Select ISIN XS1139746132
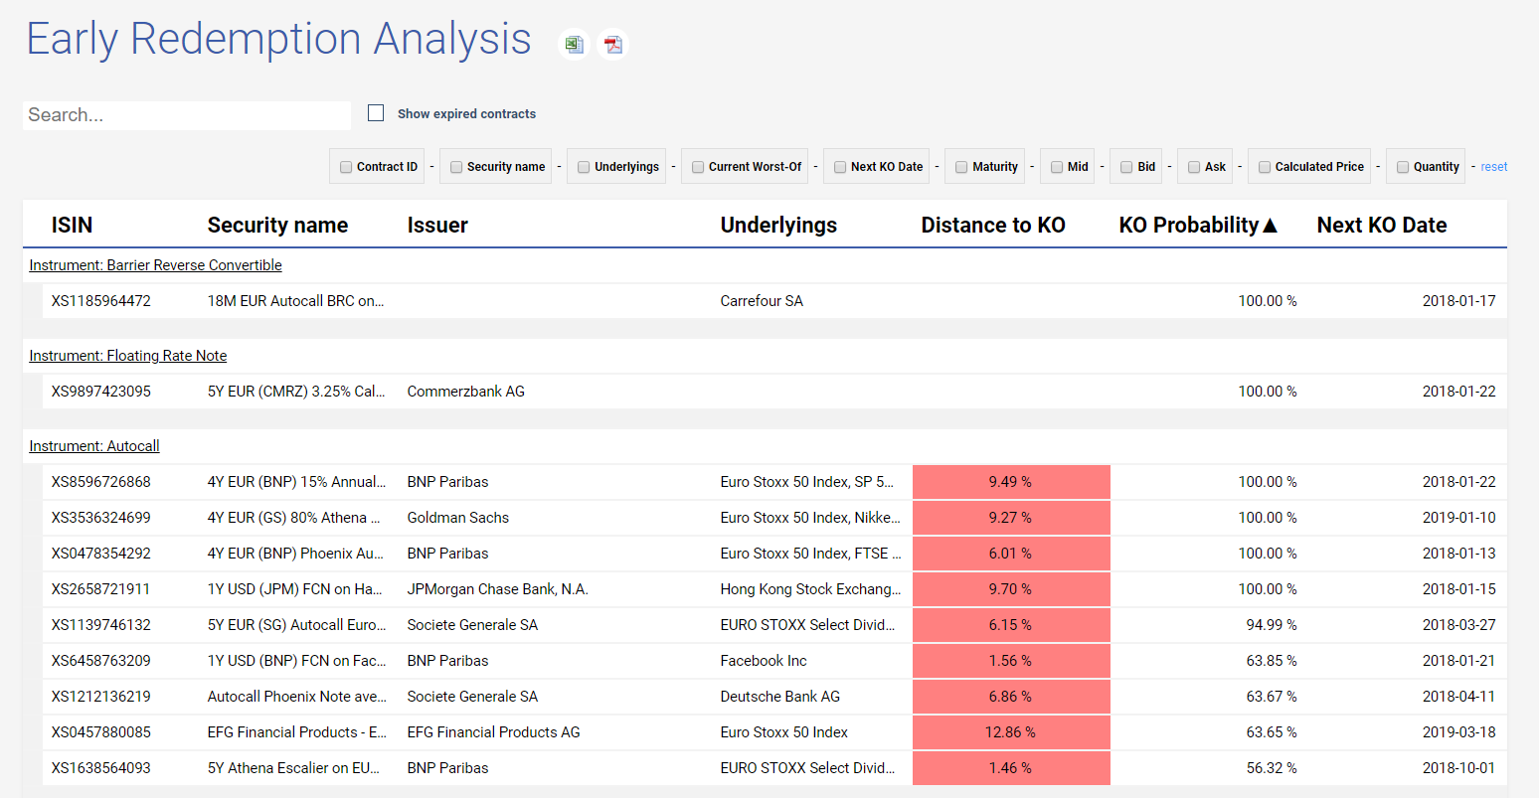This screenshot has height=798, width=1539. point(101,625)
